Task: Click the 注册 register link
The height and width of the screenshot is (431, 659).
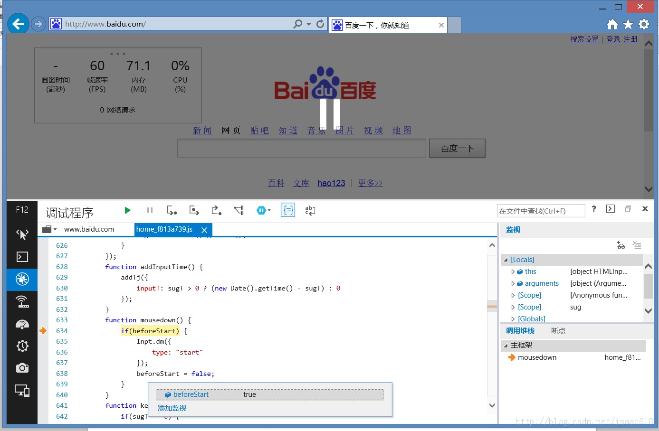Action: (630, 39)
